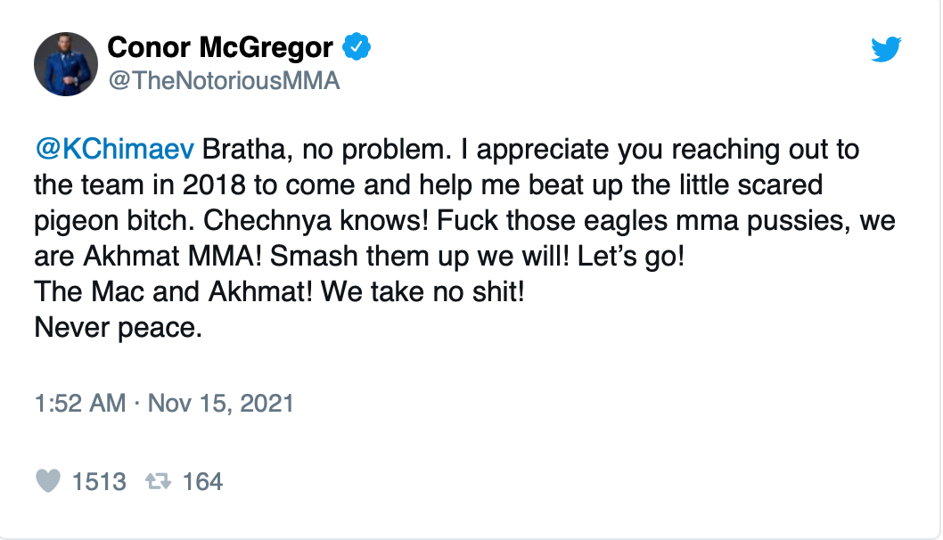Open the Conor McGregor display name

[220, 47]
